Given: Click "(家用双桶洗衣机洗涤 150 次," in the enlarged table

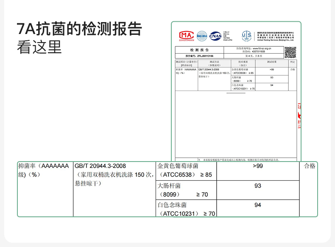Looking at the screenshot, I should pos(114,175).
